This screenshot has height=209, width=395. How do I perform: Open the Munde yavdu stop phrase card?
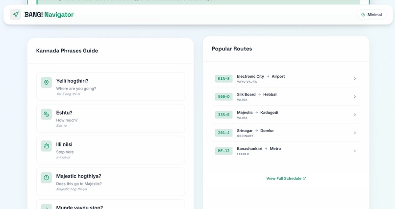coord(111,204)
